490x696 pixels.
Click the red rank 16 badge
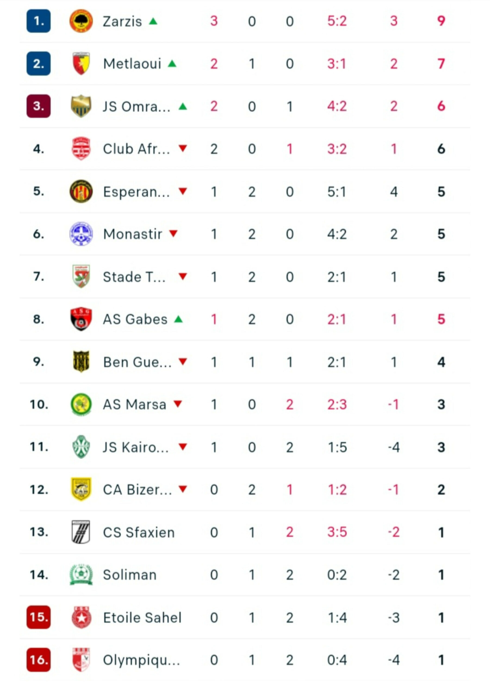pyautogui.click(x=39, y=660)
